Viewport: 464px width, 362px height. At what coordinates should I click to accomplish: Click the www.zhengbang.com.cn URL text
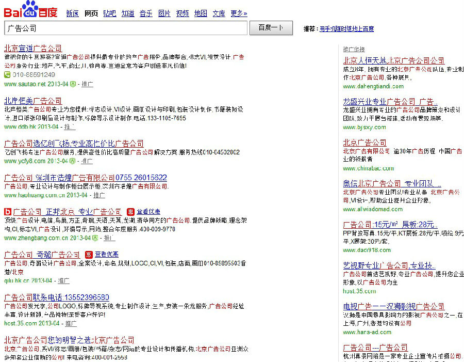[36, 238]
